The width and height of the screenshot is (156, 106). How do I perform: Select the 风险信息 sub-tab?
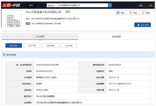pyautogui.click(x=50, y=46)
